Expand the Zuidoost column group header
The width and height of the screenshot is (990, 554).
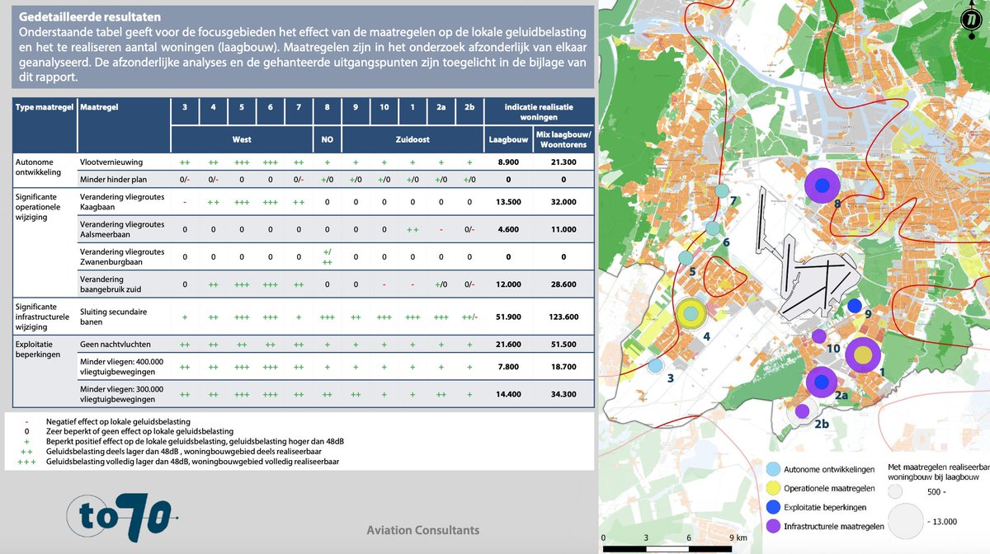(x=415, y=138)
